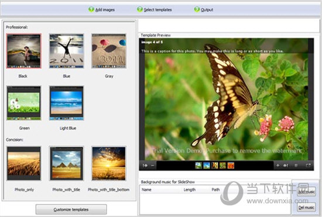
Task: Open first filmstrip thumbnail in preview
Action: [x=198, y=166]
